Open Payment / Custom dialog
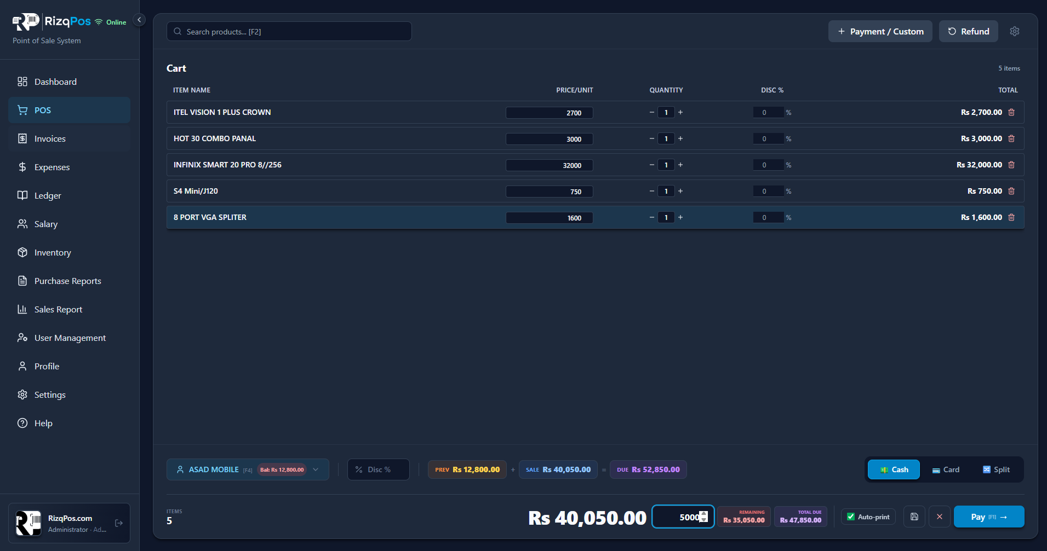Viewport: 1047px width, 551px height. coord(880,31)
